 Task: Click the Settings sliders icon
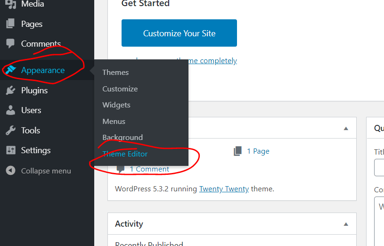(x=10, y=150)
